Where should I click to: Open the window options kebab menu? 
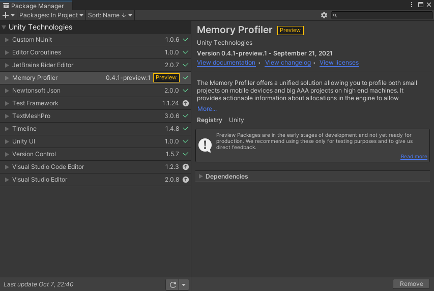coord(412,5)
